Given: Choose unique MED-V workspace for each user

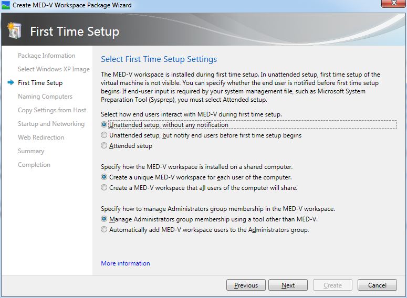Looking at the screenshot, I should click(104, 177).
